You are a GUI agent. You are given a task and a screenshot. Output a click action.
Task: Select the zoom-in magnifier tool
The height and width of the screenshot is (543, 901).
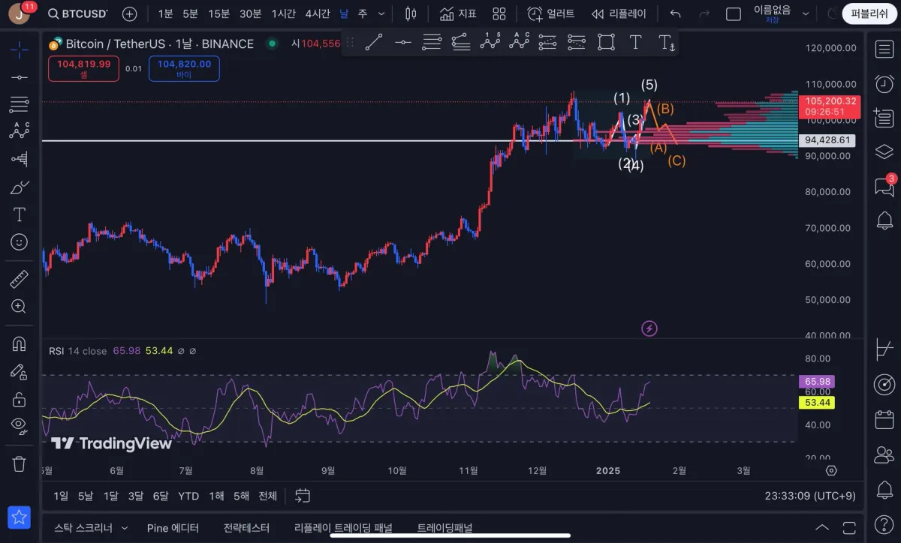[20, 306]
